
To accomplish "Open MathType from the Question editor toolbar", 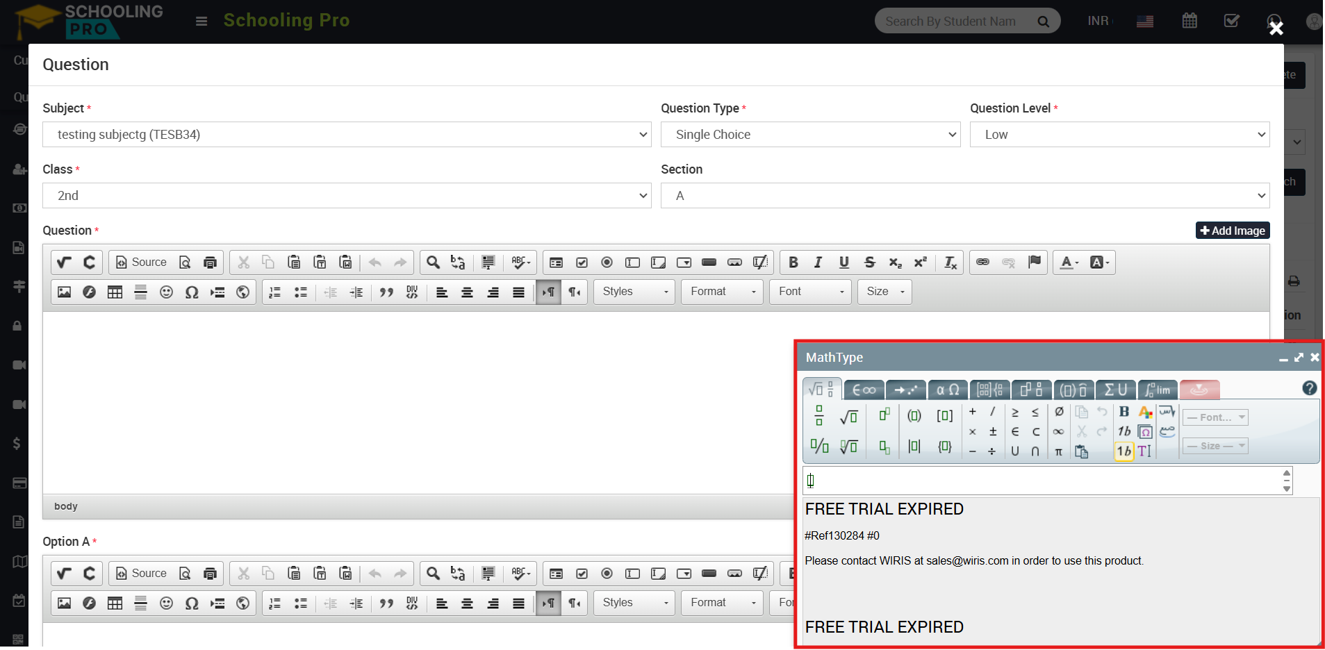I will [64, 262].
